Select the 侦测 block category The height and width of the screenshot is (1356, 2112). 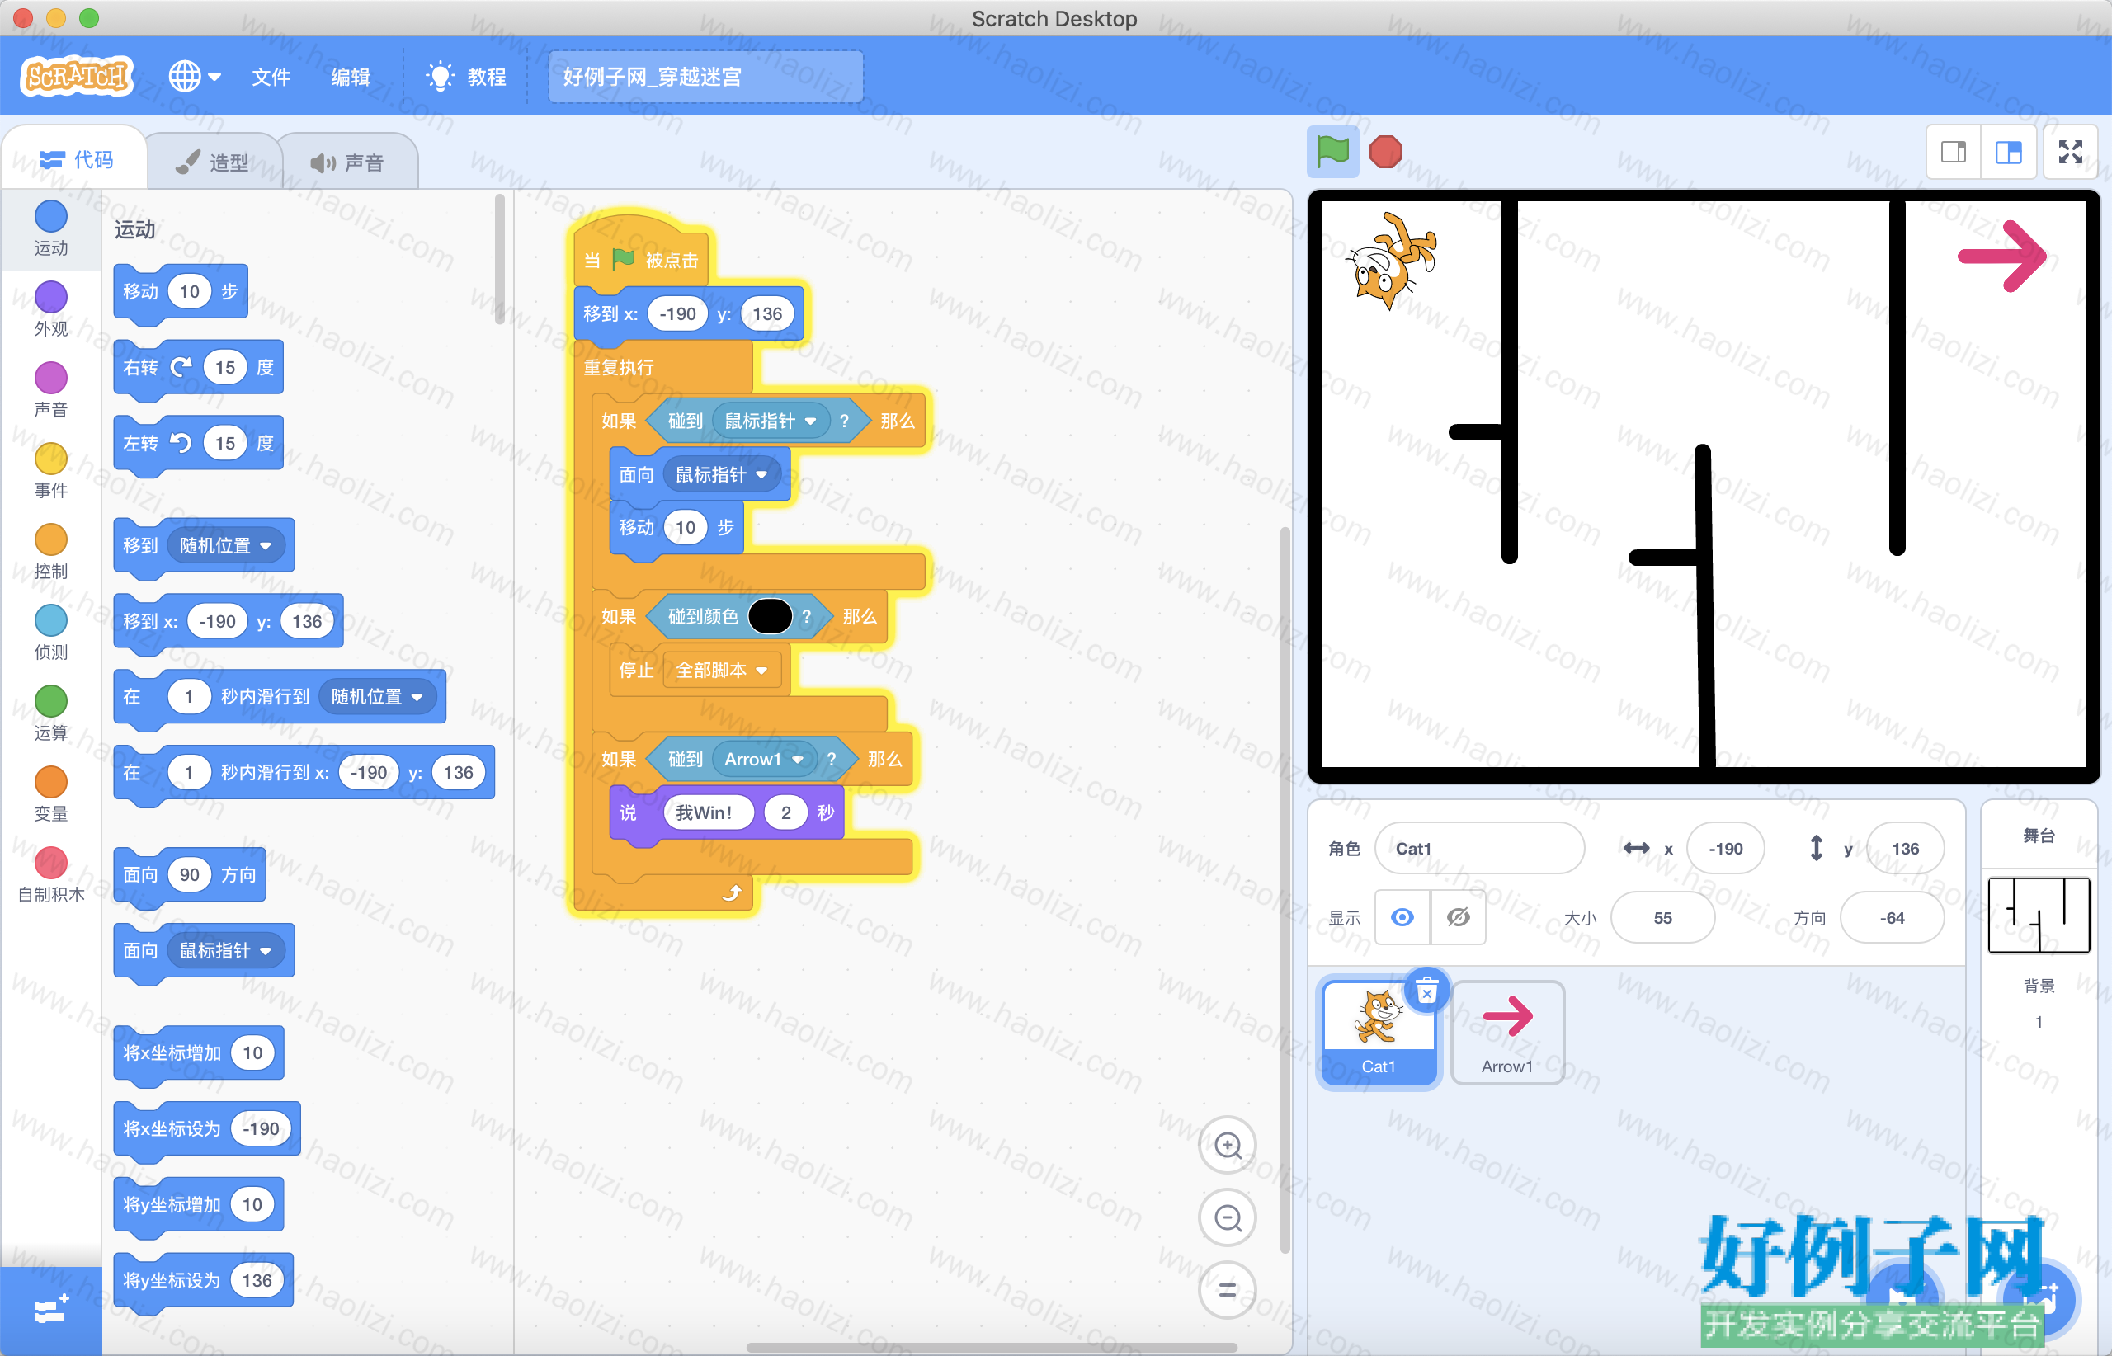click(x=51, y=632)
